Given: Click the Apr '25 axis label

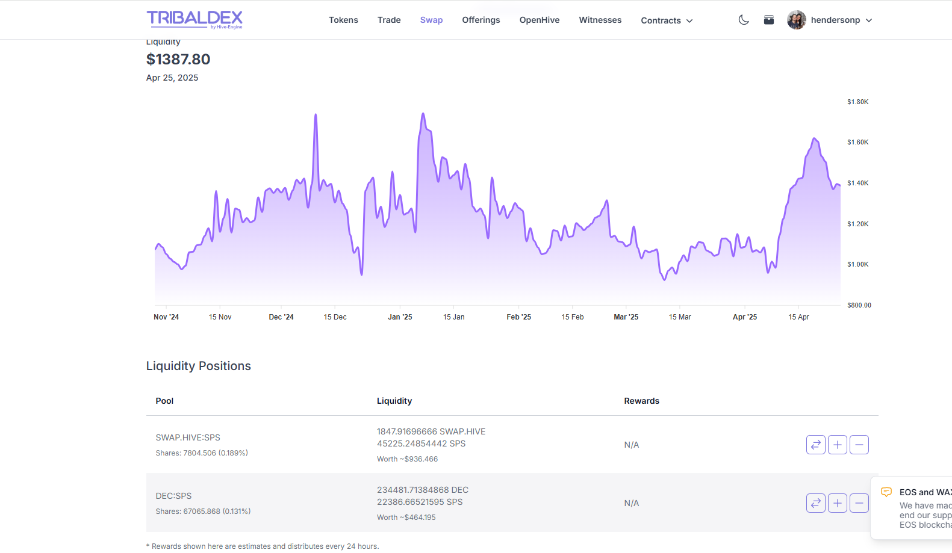Looking at the screenshot, I should click(745, 317).
